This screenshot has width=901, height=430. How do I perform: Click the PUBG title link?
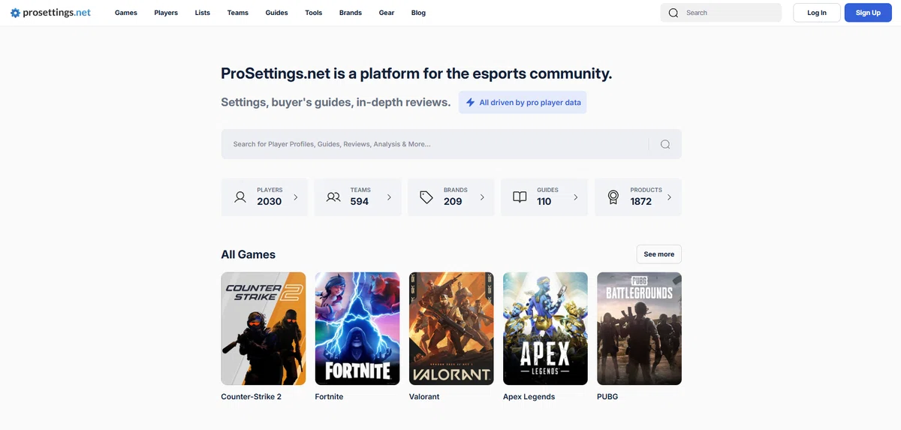click(x=607, y=396)
